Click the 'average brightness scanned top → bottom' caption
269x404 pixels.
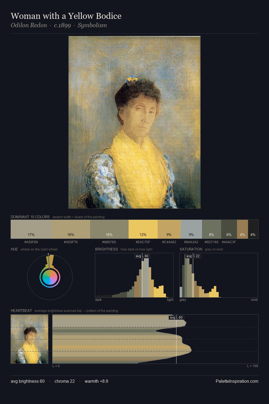[76, 311]
